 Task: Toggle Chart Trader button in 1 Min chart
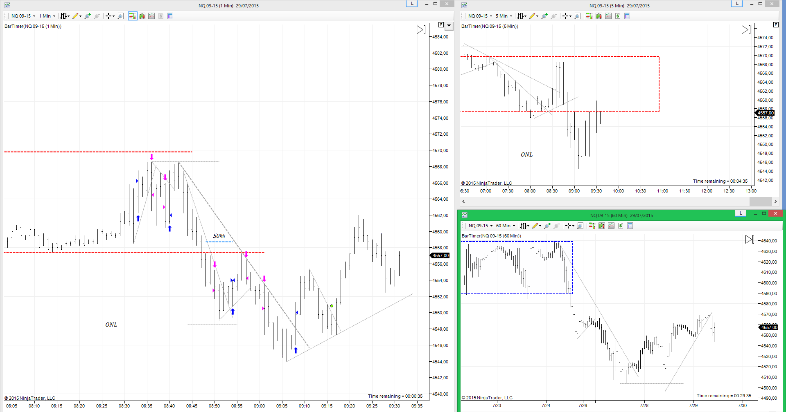coord(132,16)
